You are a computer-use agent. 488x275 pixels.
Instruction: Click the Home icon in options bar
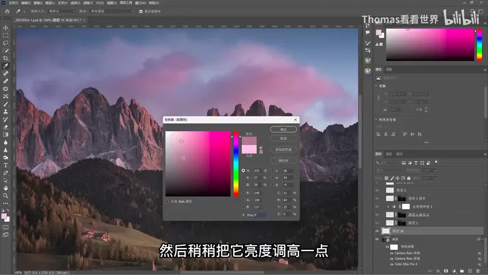click(x=7, y=11)
